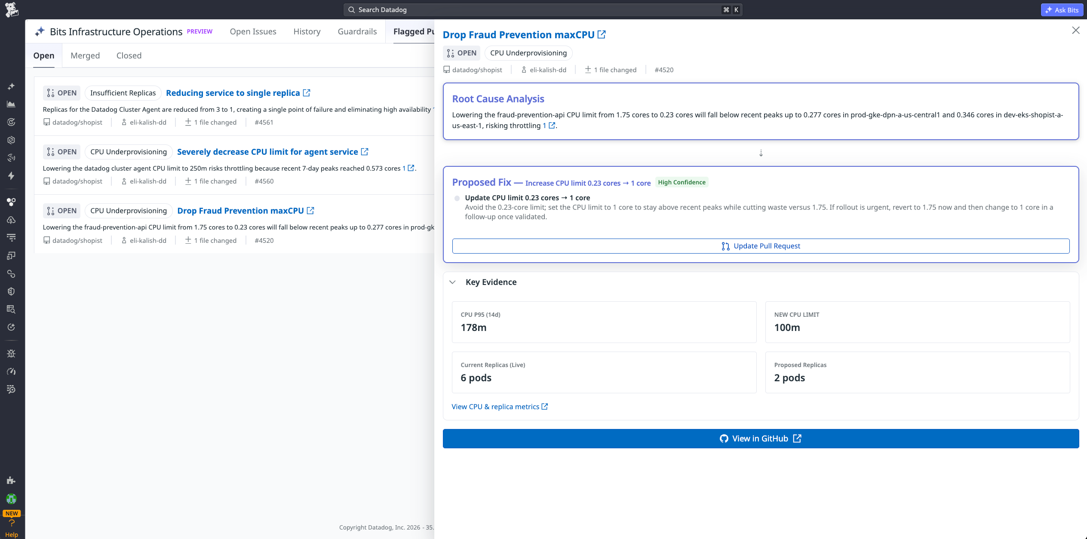
Task: Click the Datadog dog logo
Action: 12,9
